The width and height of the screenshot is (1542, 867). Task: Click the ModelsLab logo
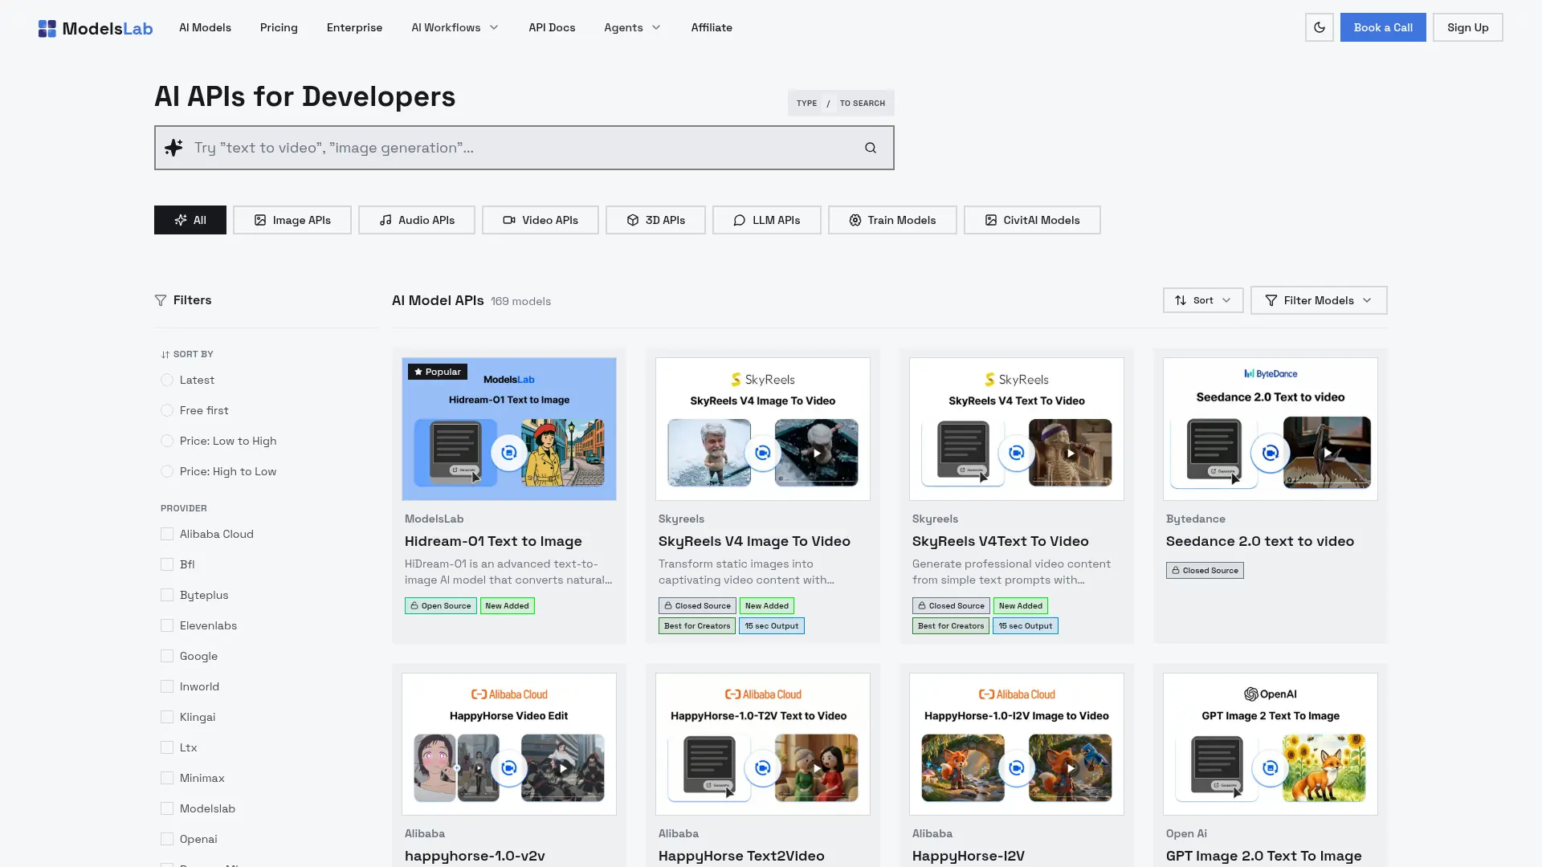(x=96, y=28)
